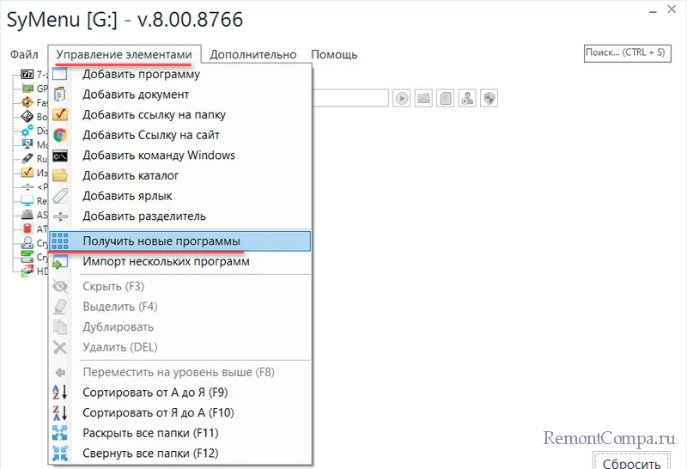The width and height of the screenshot is (687, 469).
Task: Click the Поиск search field
Action: tap(625, 52)
